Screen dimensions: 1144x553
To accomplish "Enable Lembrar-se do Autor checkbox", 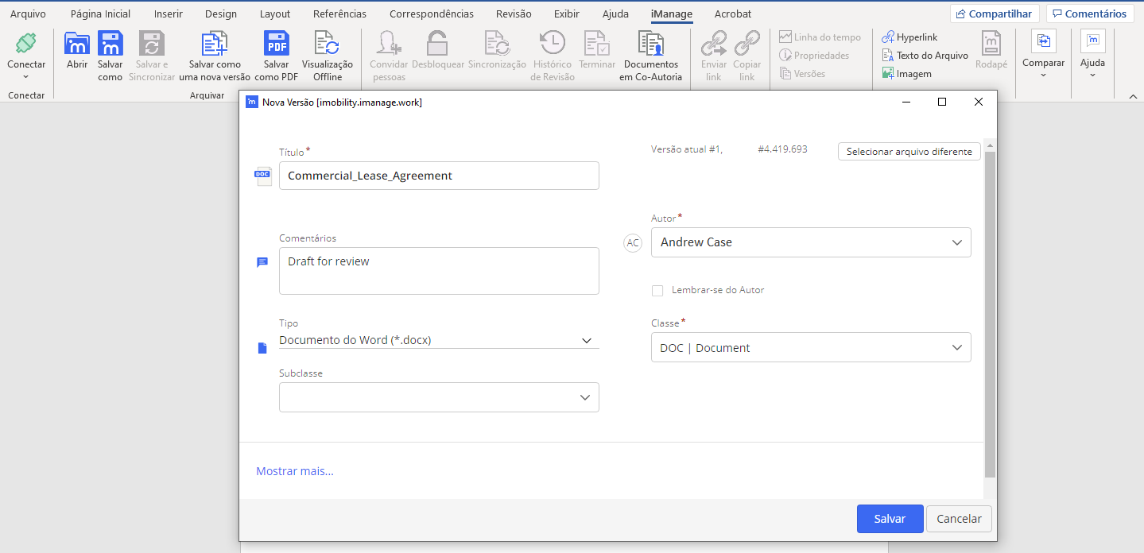I will pyautogui.click(x=657, y=291).
